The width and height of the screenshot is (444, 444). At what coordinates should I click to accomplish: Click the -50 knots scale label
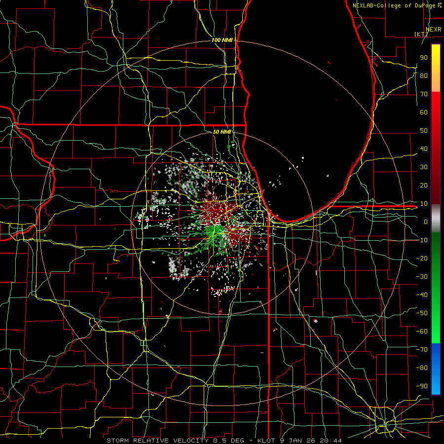pos(422,313)
